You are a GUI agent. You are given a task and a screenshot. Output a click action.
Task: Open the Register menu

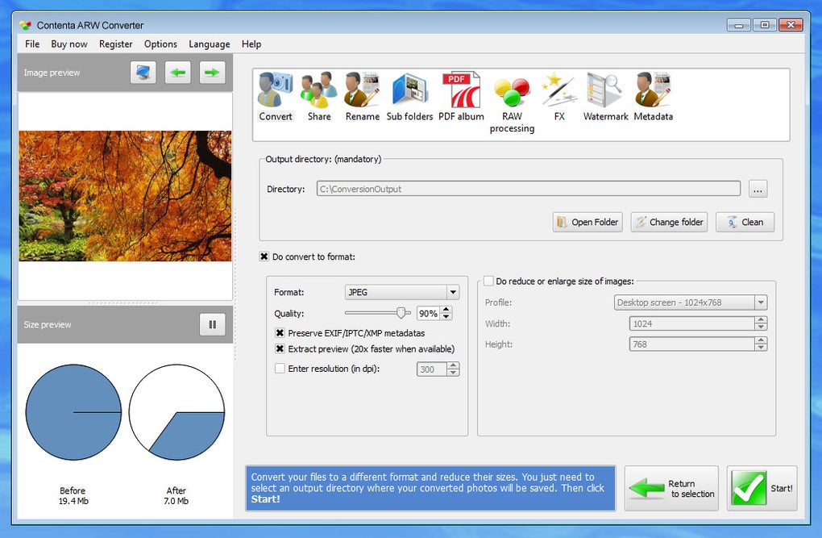point(115,44)
